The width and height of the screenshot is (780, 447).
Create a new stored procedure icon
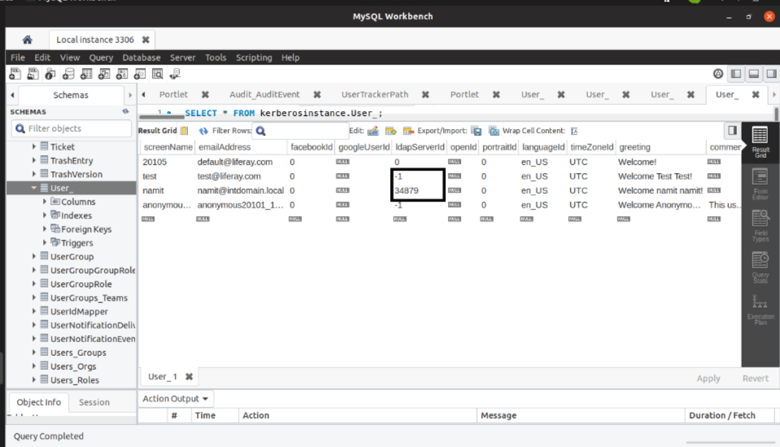click(122, 74)
